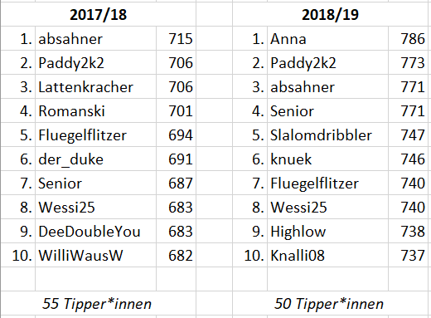
Task: Click the der_duke cell
Action: [95, 159]
